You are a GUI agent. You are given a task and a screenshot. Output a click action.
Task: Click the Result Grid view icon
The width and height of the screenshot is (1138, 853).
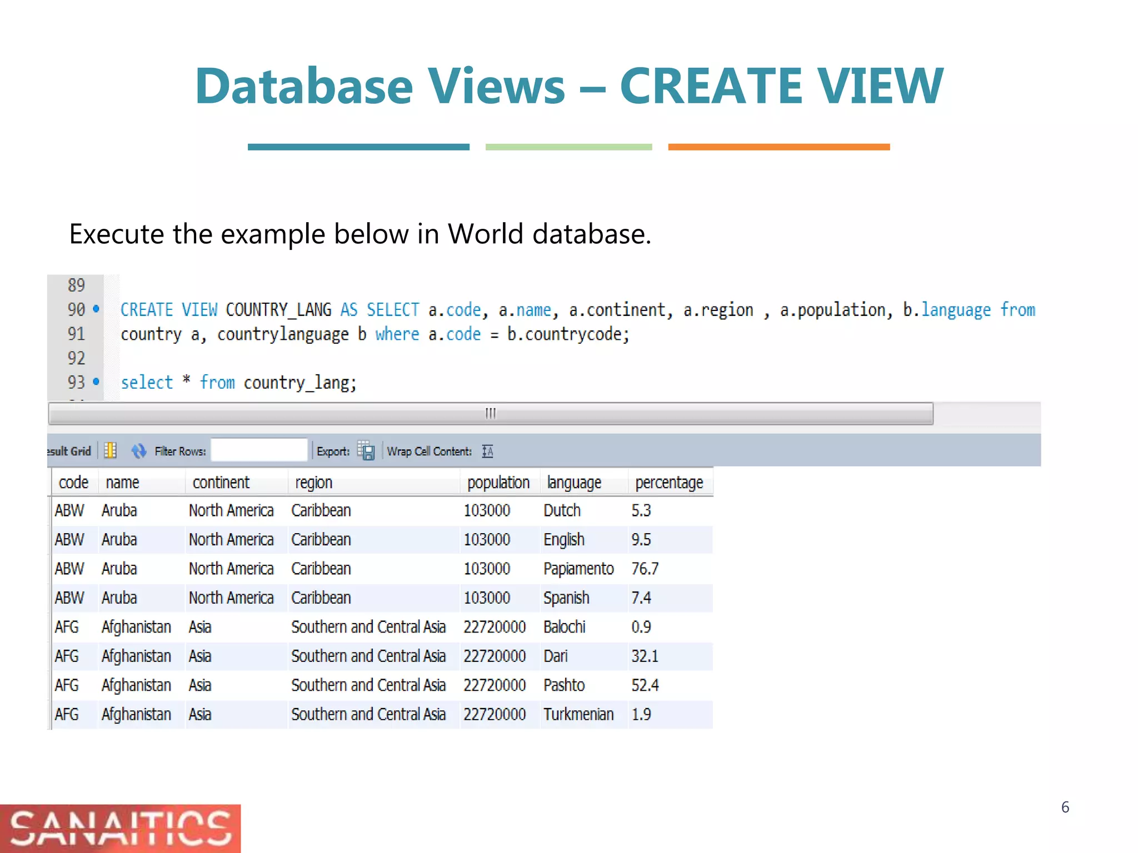110,450
